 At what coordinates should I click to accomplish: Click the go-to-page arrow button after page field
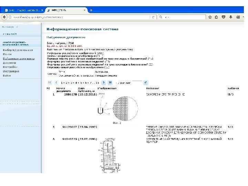click(145, 82)
